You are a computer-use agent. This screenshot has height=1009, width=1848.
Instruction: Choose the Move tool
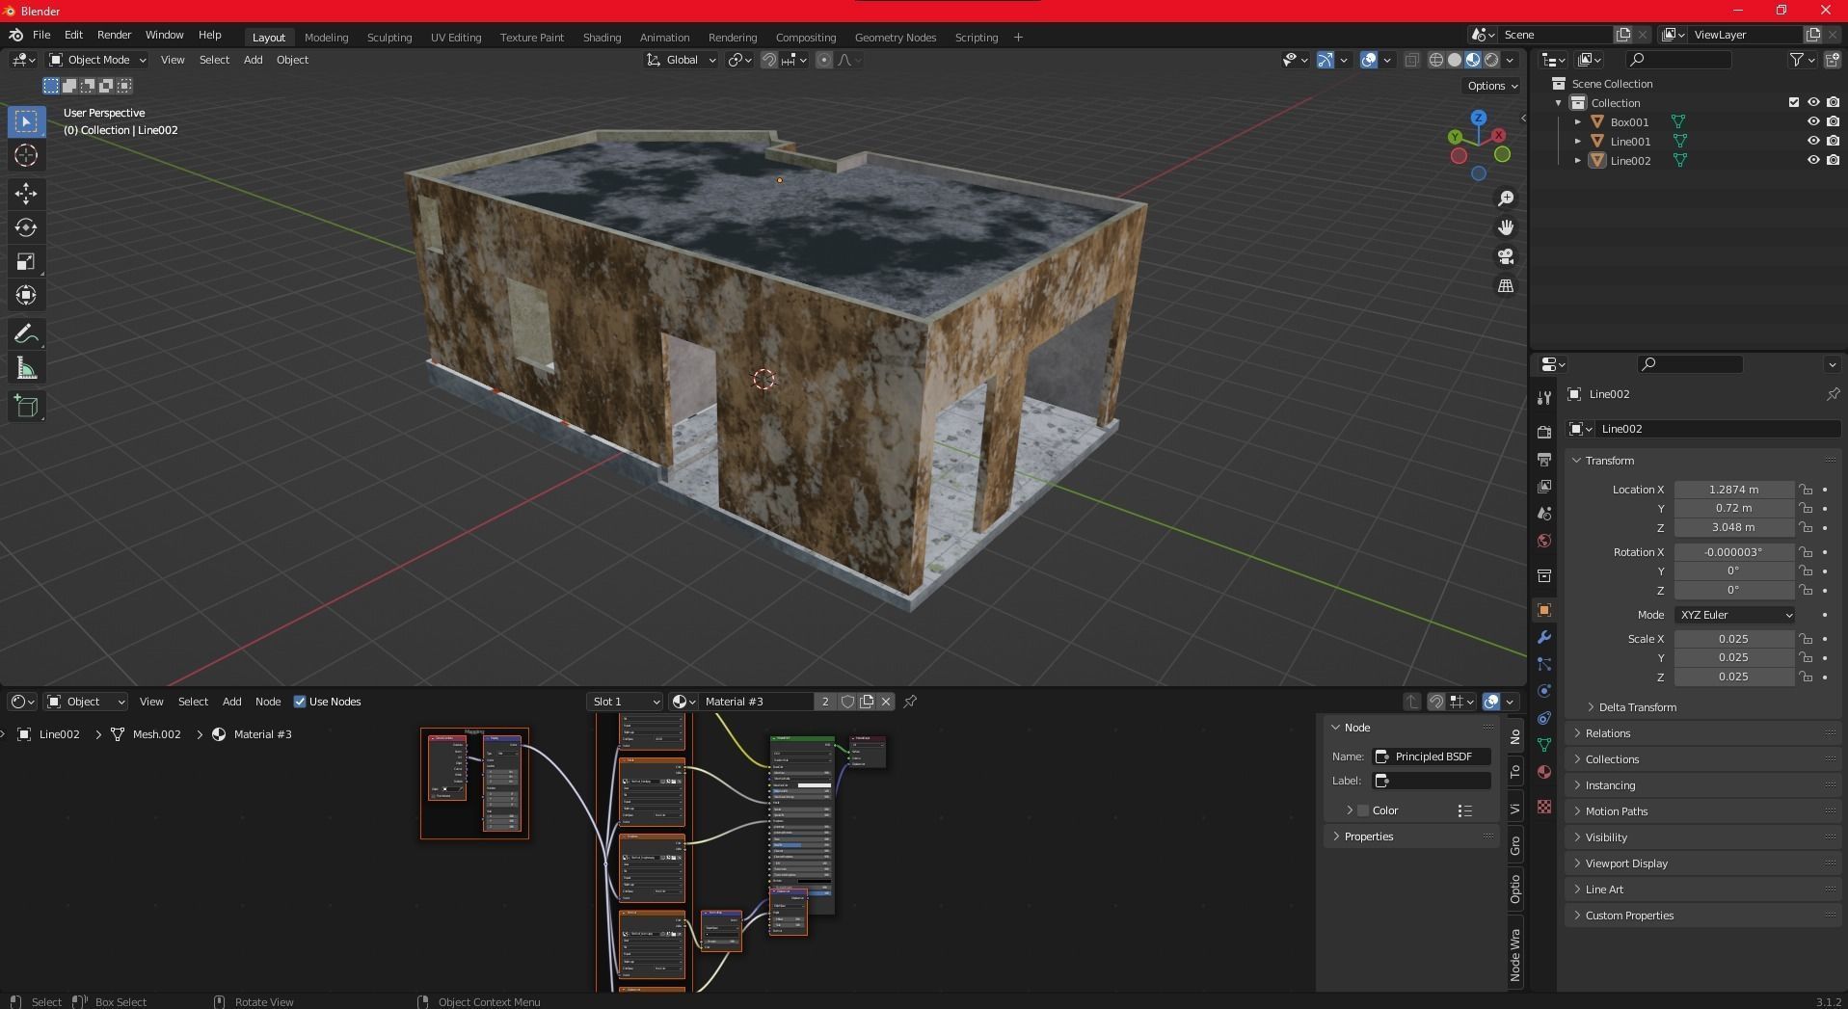pos(26,194)
